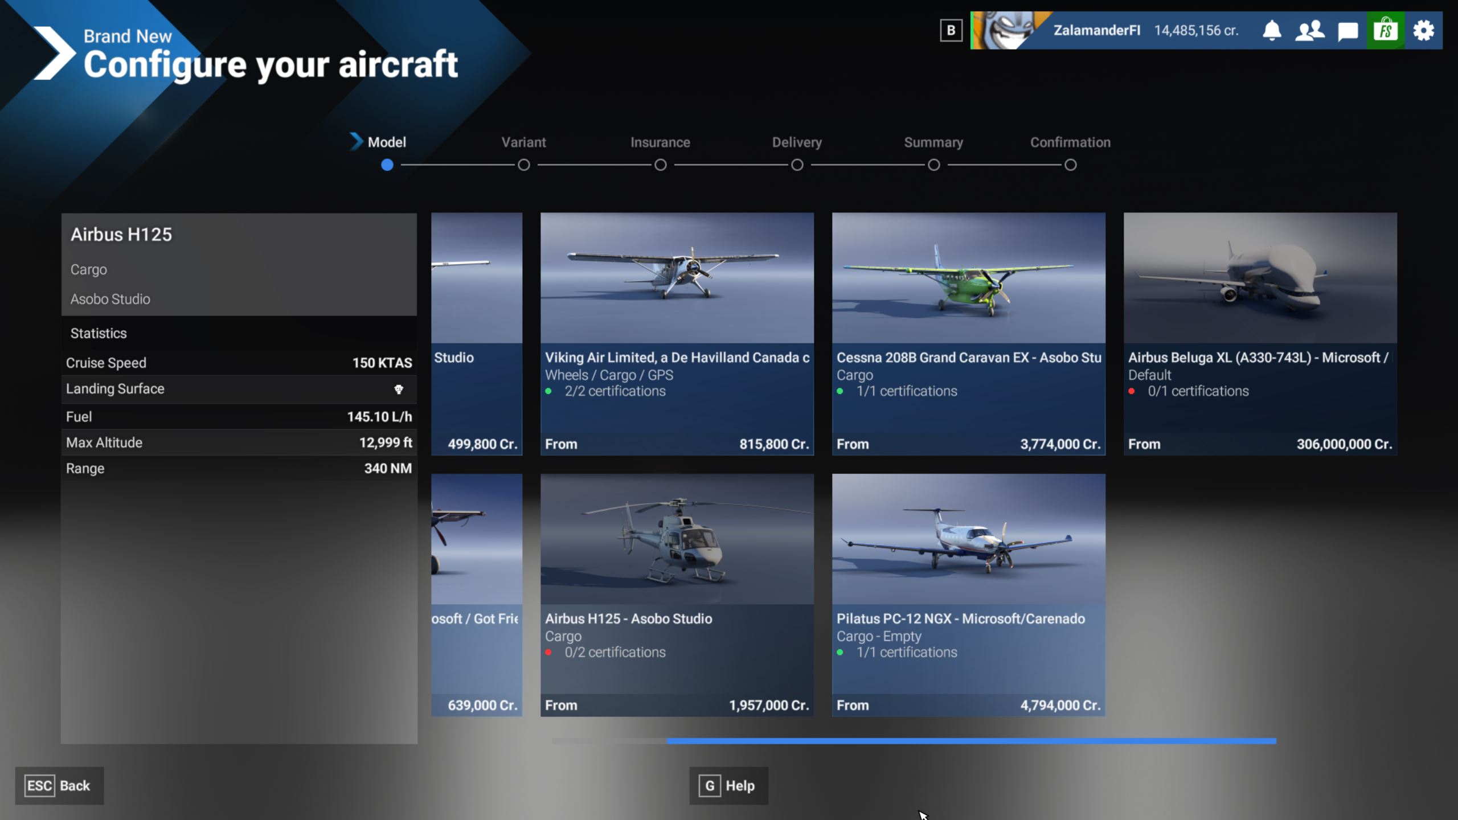This screenshot has height=820, width=1458.
Task: Click the Pilatus 1/1 certifications text
Action: [907, 652]
